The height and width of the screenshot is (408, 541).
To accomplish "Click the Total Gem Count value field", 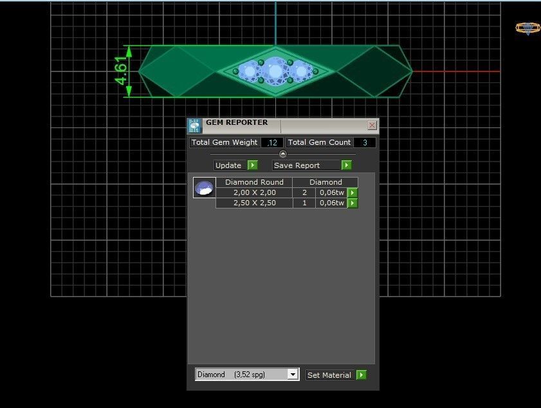I will [x=365, y=142].
